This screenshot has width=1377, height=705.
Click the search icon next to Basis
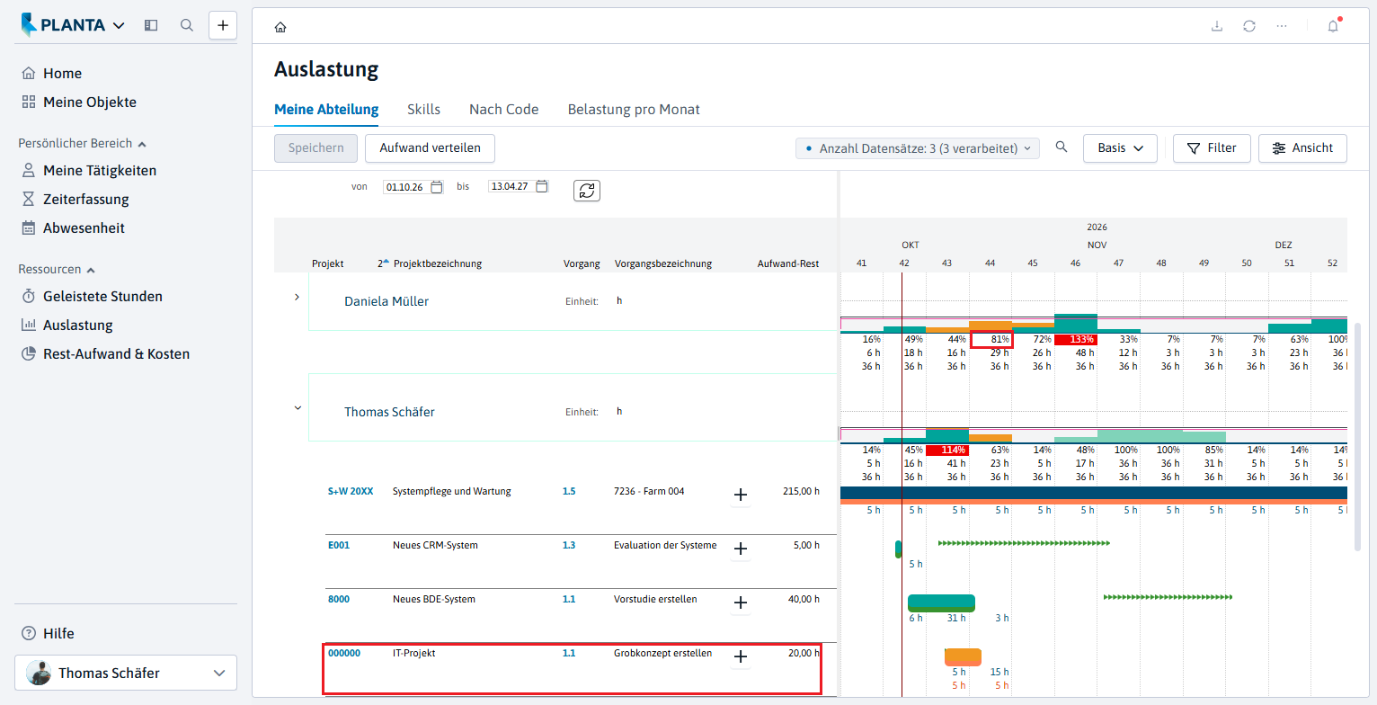pyautogui.click(x=1062, y=147)
